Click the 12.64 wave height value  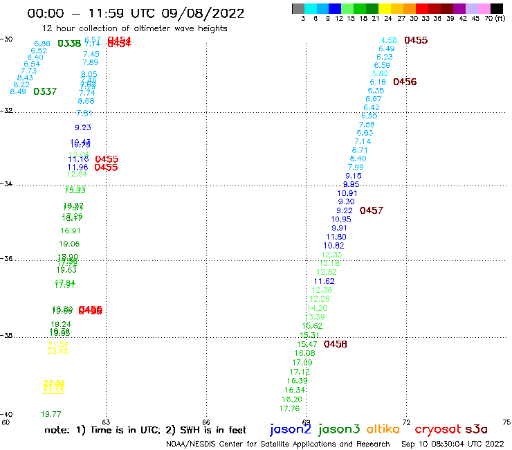pyautogui.click(x=77, y=174)
